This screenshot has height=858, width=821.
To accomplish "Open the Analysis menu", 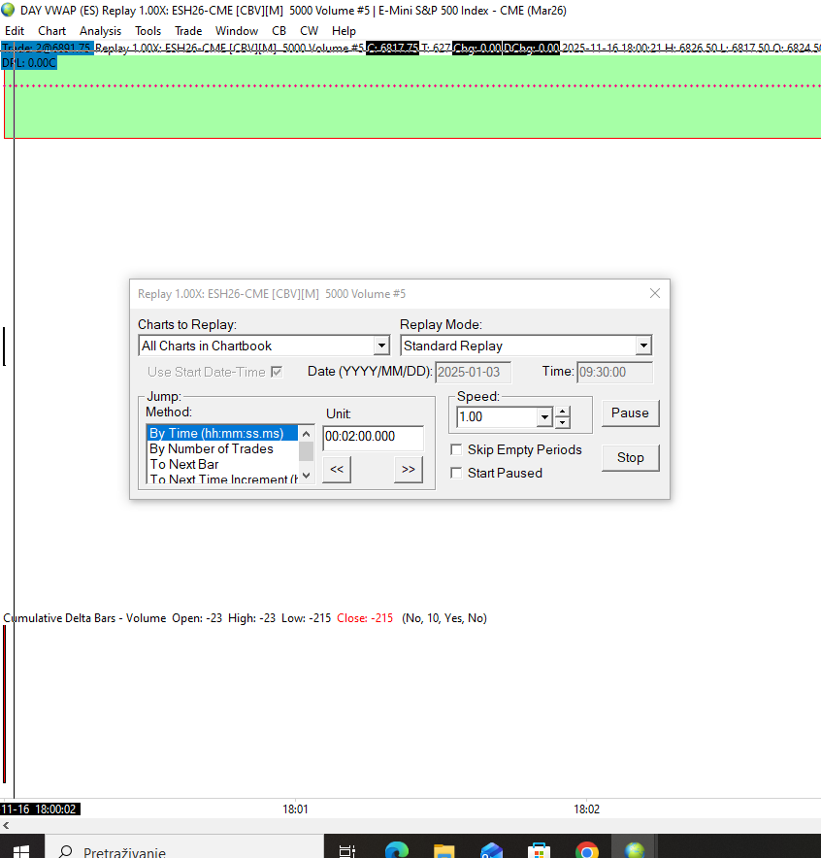I will [100, 31].
